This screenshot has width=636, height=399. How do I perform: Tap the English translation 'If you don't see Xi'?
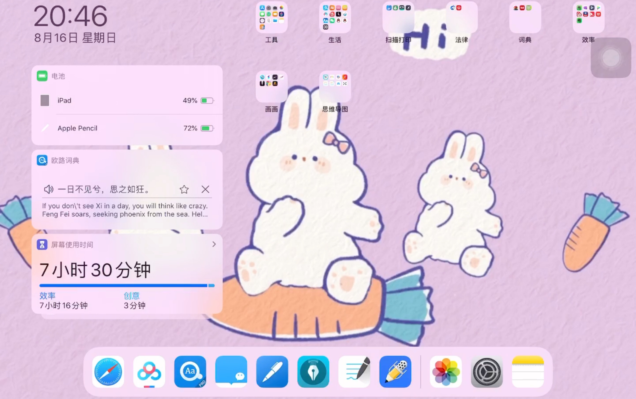tap(125, 210)
